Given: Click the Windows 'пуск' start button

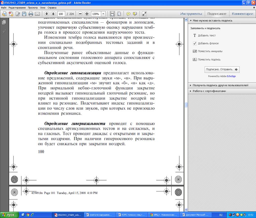Looking at the screenshot, I should pyautogui.click(x=9, y=215).
